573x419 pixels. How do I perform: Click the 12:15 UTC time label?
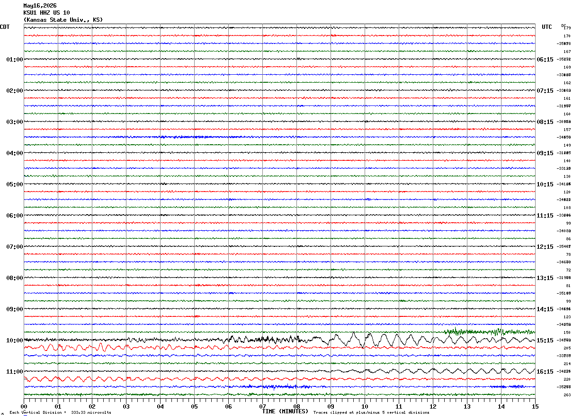[545, 247]
